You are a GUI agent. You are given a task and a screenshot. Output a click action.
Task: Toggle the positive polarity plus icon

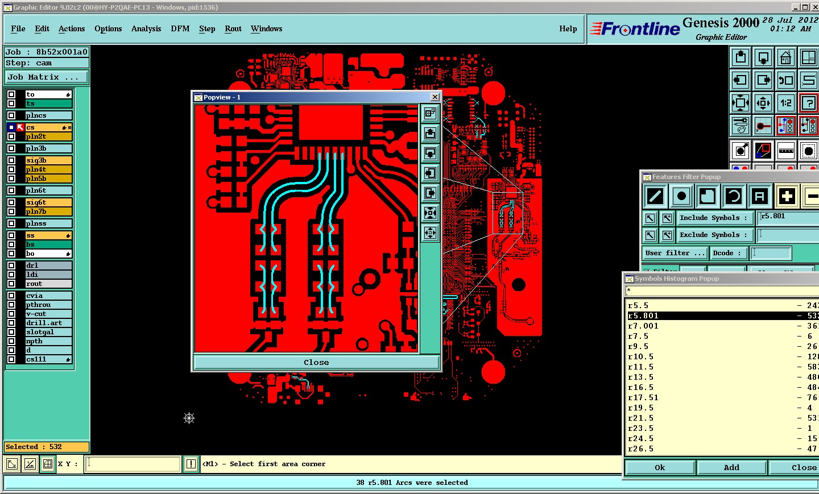[787, 197]
